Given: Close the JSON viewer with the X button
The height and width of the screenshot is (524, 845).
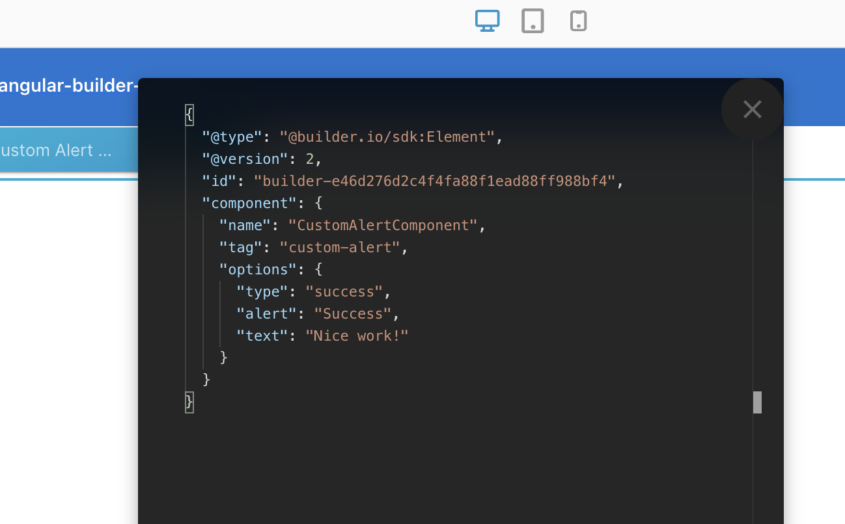Looking at the screenshot, I should (752, 109).
